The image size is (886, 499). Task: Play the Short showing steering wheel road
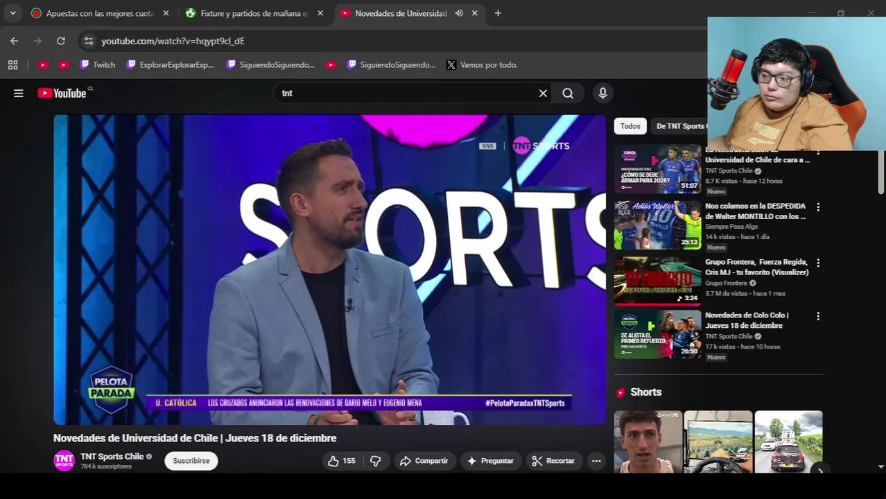click(x=718, y=442)
